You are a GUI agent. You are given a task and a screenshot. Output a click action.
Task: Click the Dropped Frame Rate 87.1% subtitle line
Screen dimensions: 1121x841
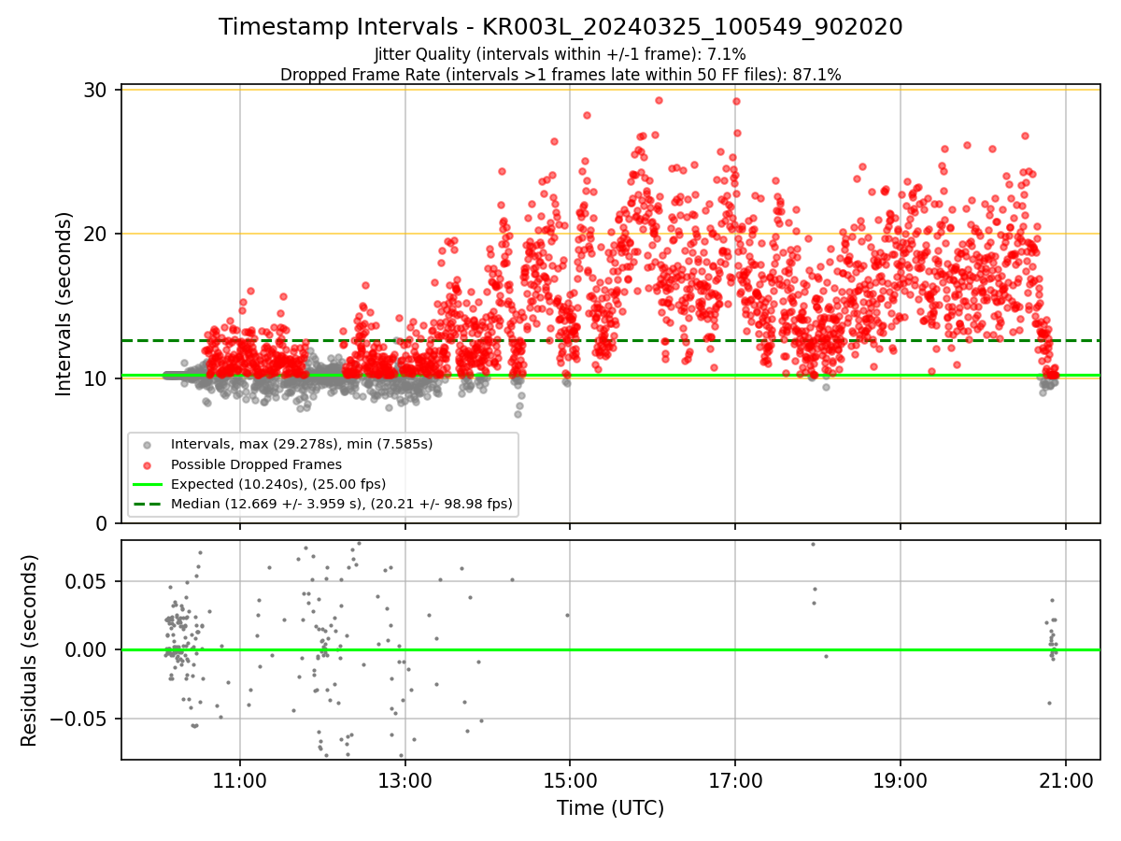click(x=560, y=75)
